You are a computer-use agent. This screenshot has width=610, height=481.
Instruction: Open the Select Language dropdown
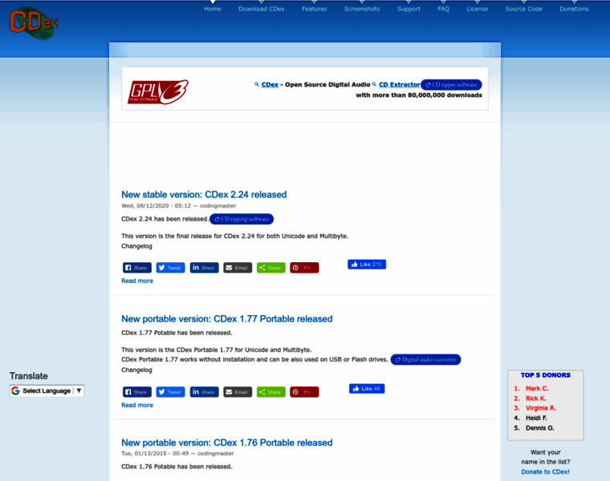[47, 391]
